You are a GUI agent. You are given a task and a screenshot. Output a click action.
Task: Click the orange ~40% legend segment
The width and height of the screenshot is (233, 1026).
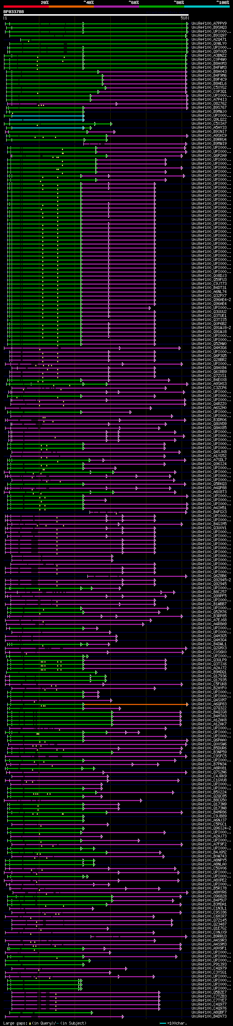click(71, 7)
